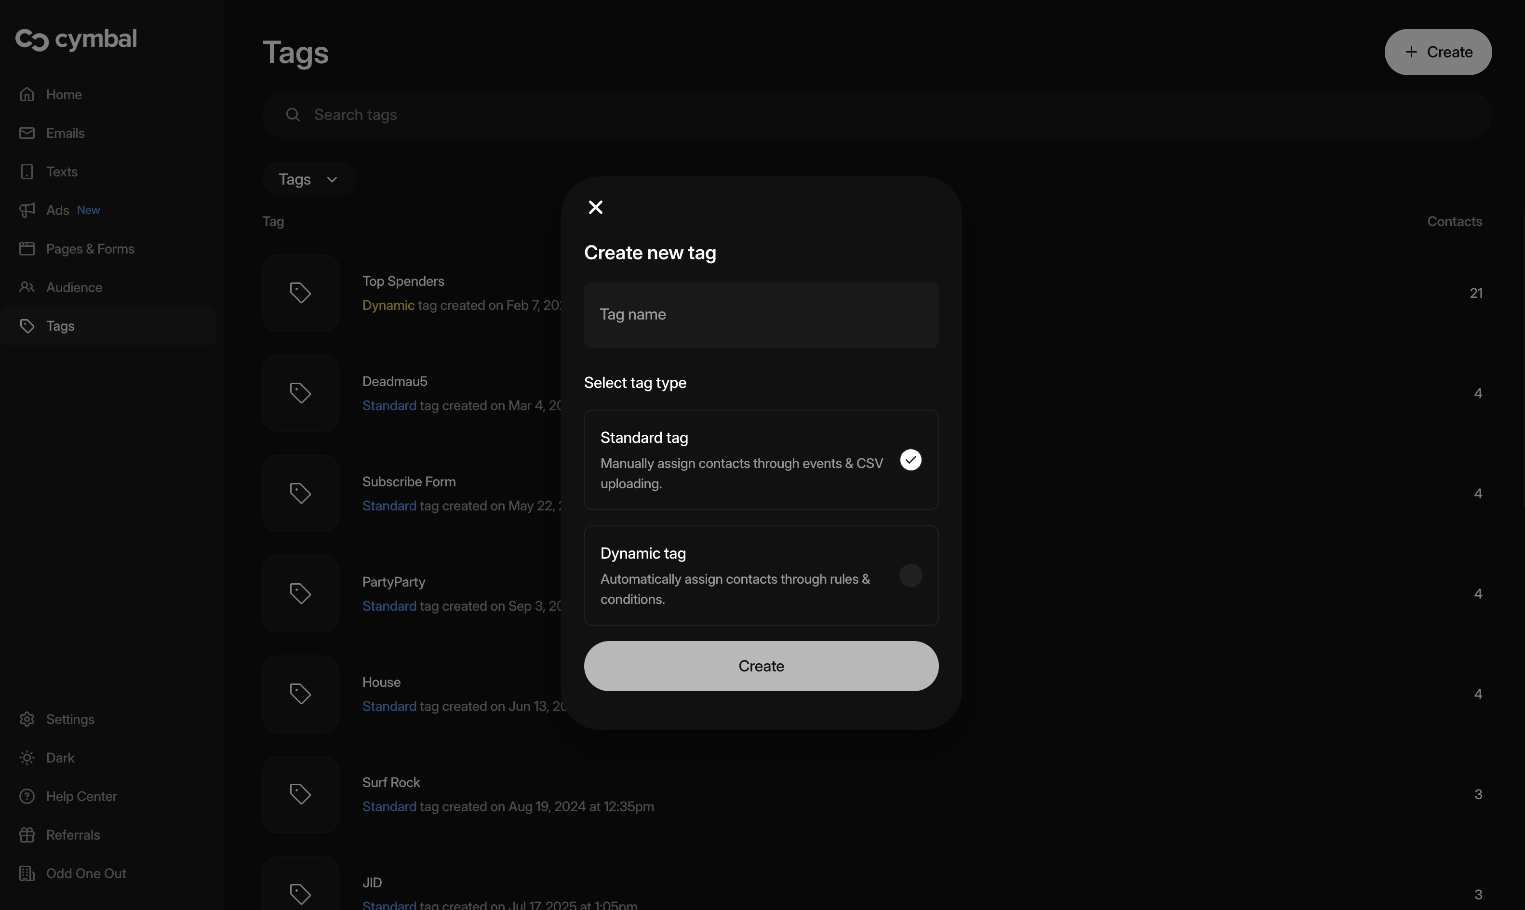The height and width of the screenshot is (910, 1525).
Task: Open Texts via phone icon
Action: pyautogui.click(x=27, y=172)
